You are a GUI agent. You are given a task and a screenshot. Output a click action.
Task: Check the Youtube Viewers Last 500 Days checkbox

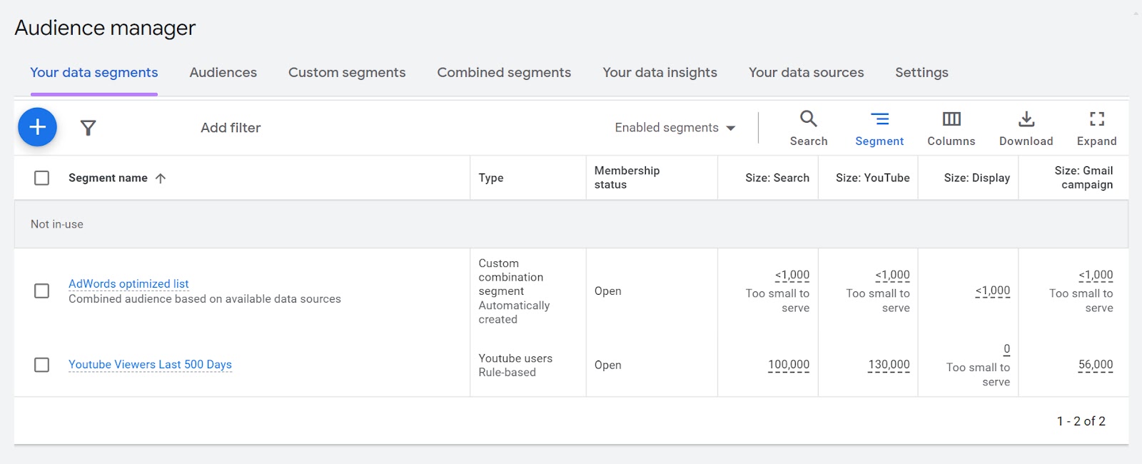click(x=41, y=365)
